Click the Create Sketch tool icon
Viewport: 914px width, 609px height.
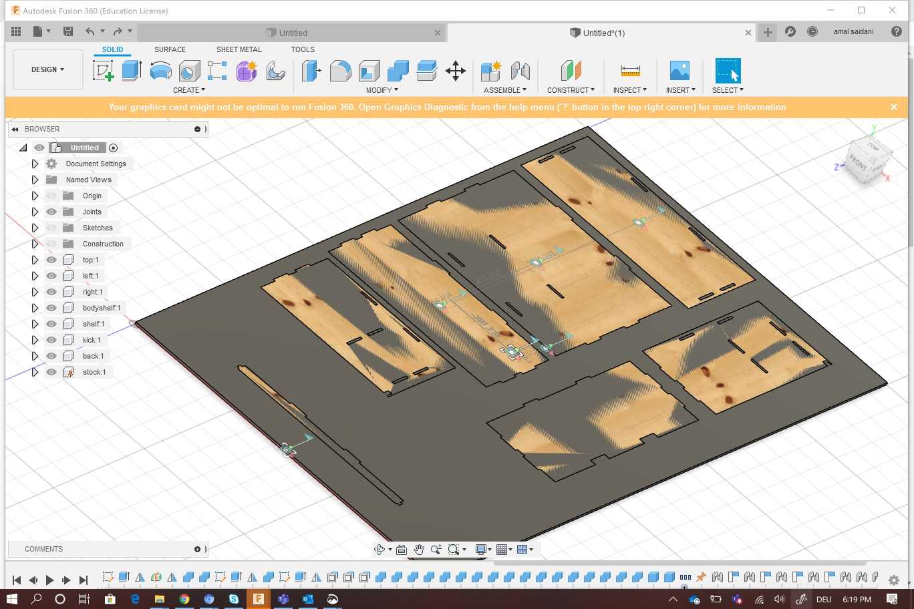(103, 70)
